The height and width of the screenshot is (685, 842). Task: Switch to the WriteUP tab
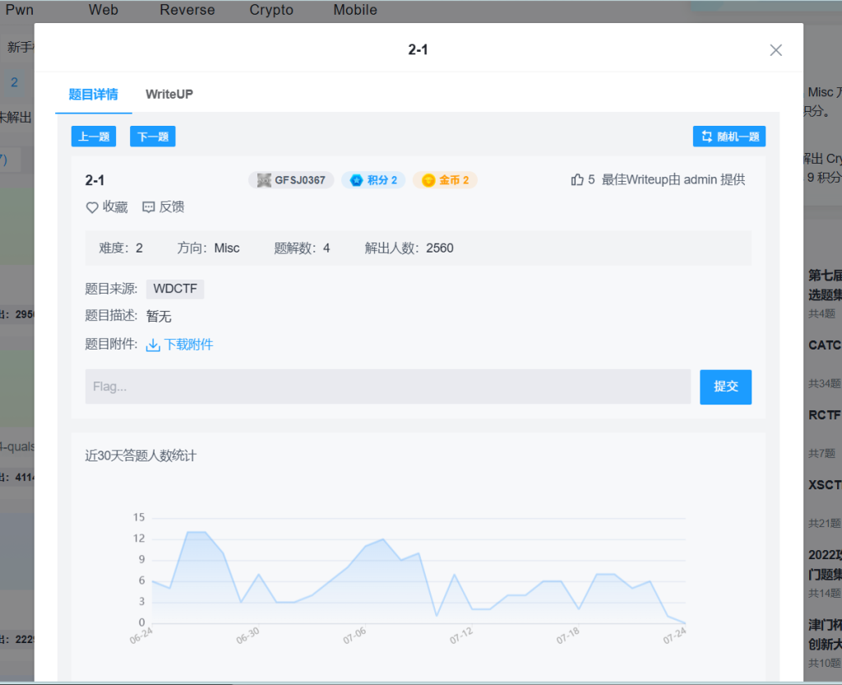coord(169,94)
